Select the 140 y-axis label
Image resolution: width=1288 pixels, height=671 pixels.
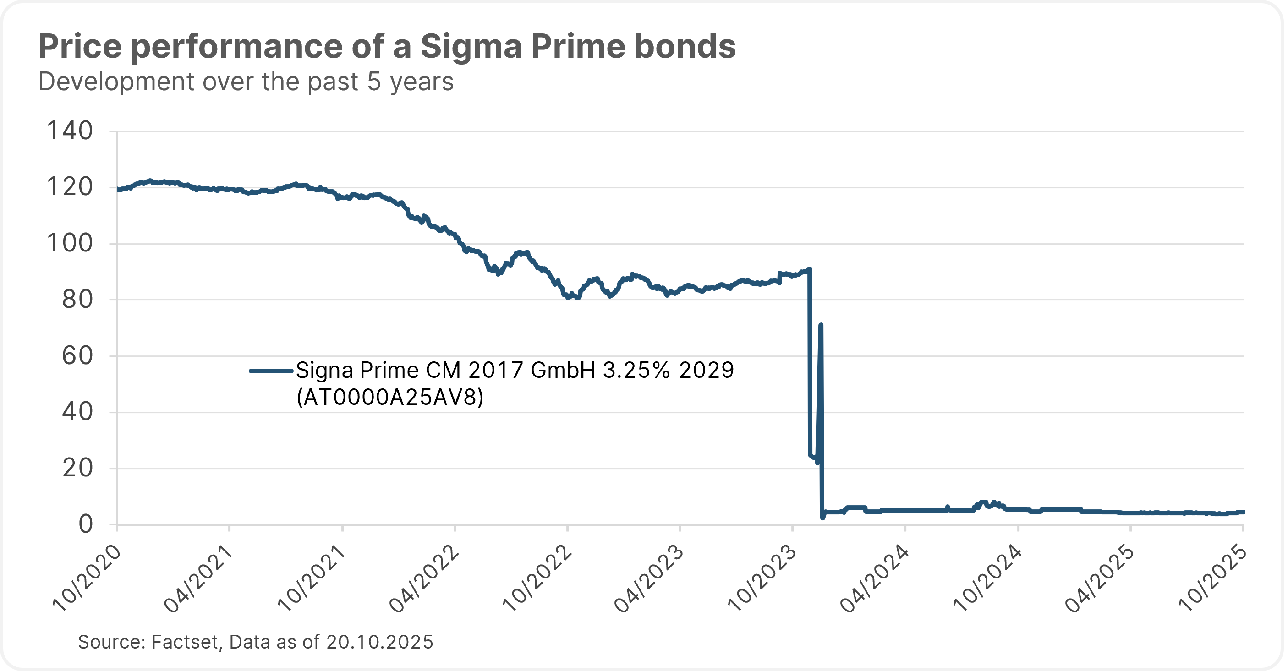[x=70, y=131]
